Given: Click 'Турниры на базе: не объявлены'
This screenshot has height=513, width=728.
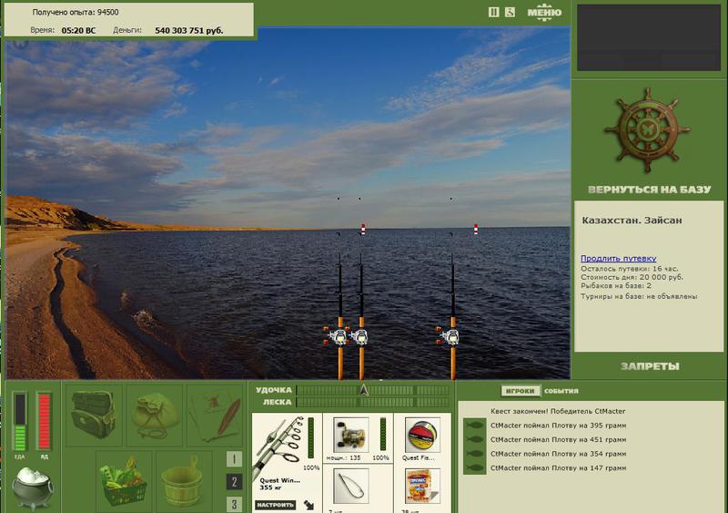Looking at the screenshot, I should [639, 296].
